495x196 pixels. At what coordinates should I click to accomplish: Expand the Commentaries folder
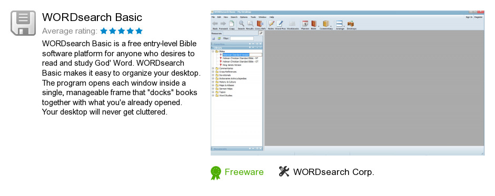tap(213, 68)
